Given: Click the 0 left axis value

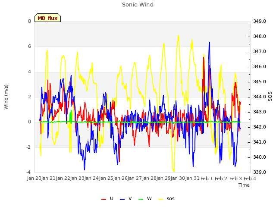Looking at the screenshot, I should click(x=29, y=122).
